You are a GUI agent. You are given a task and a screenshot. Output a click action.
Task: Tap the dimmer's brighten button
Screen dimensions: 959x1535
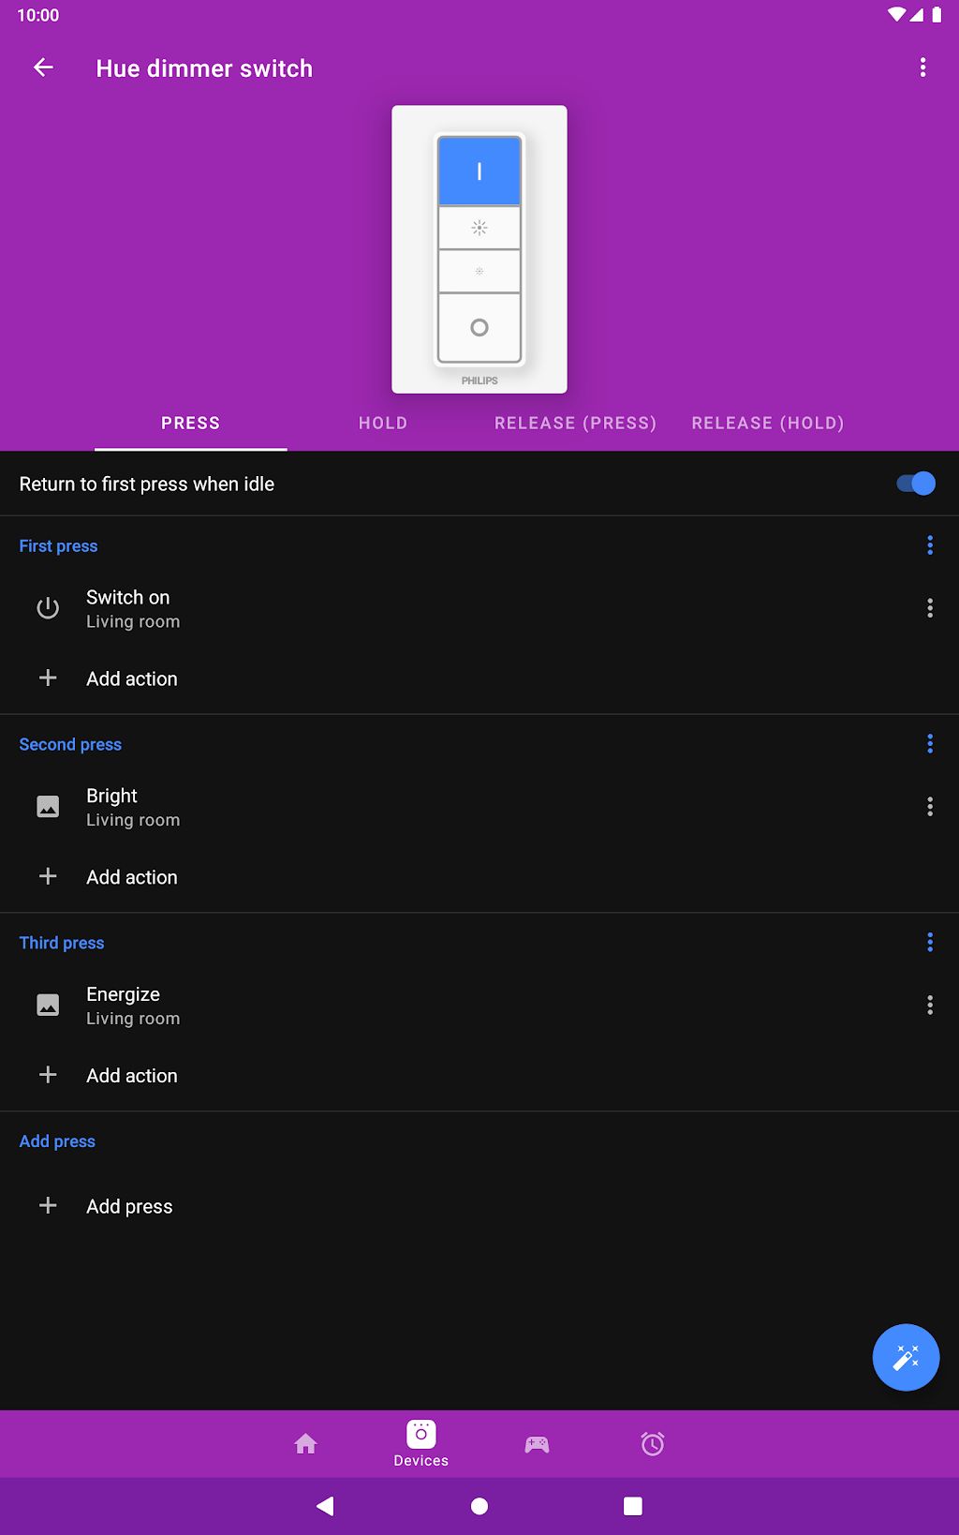(479, 228)
